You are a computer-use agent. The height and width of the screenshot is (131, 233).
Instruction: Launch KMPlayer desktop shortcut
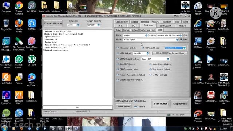198,43
